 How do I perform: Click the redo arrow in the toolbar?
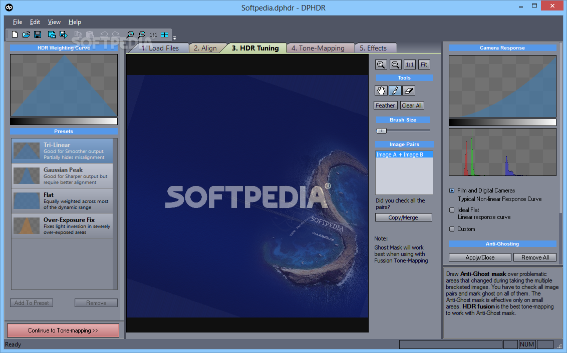116,34
